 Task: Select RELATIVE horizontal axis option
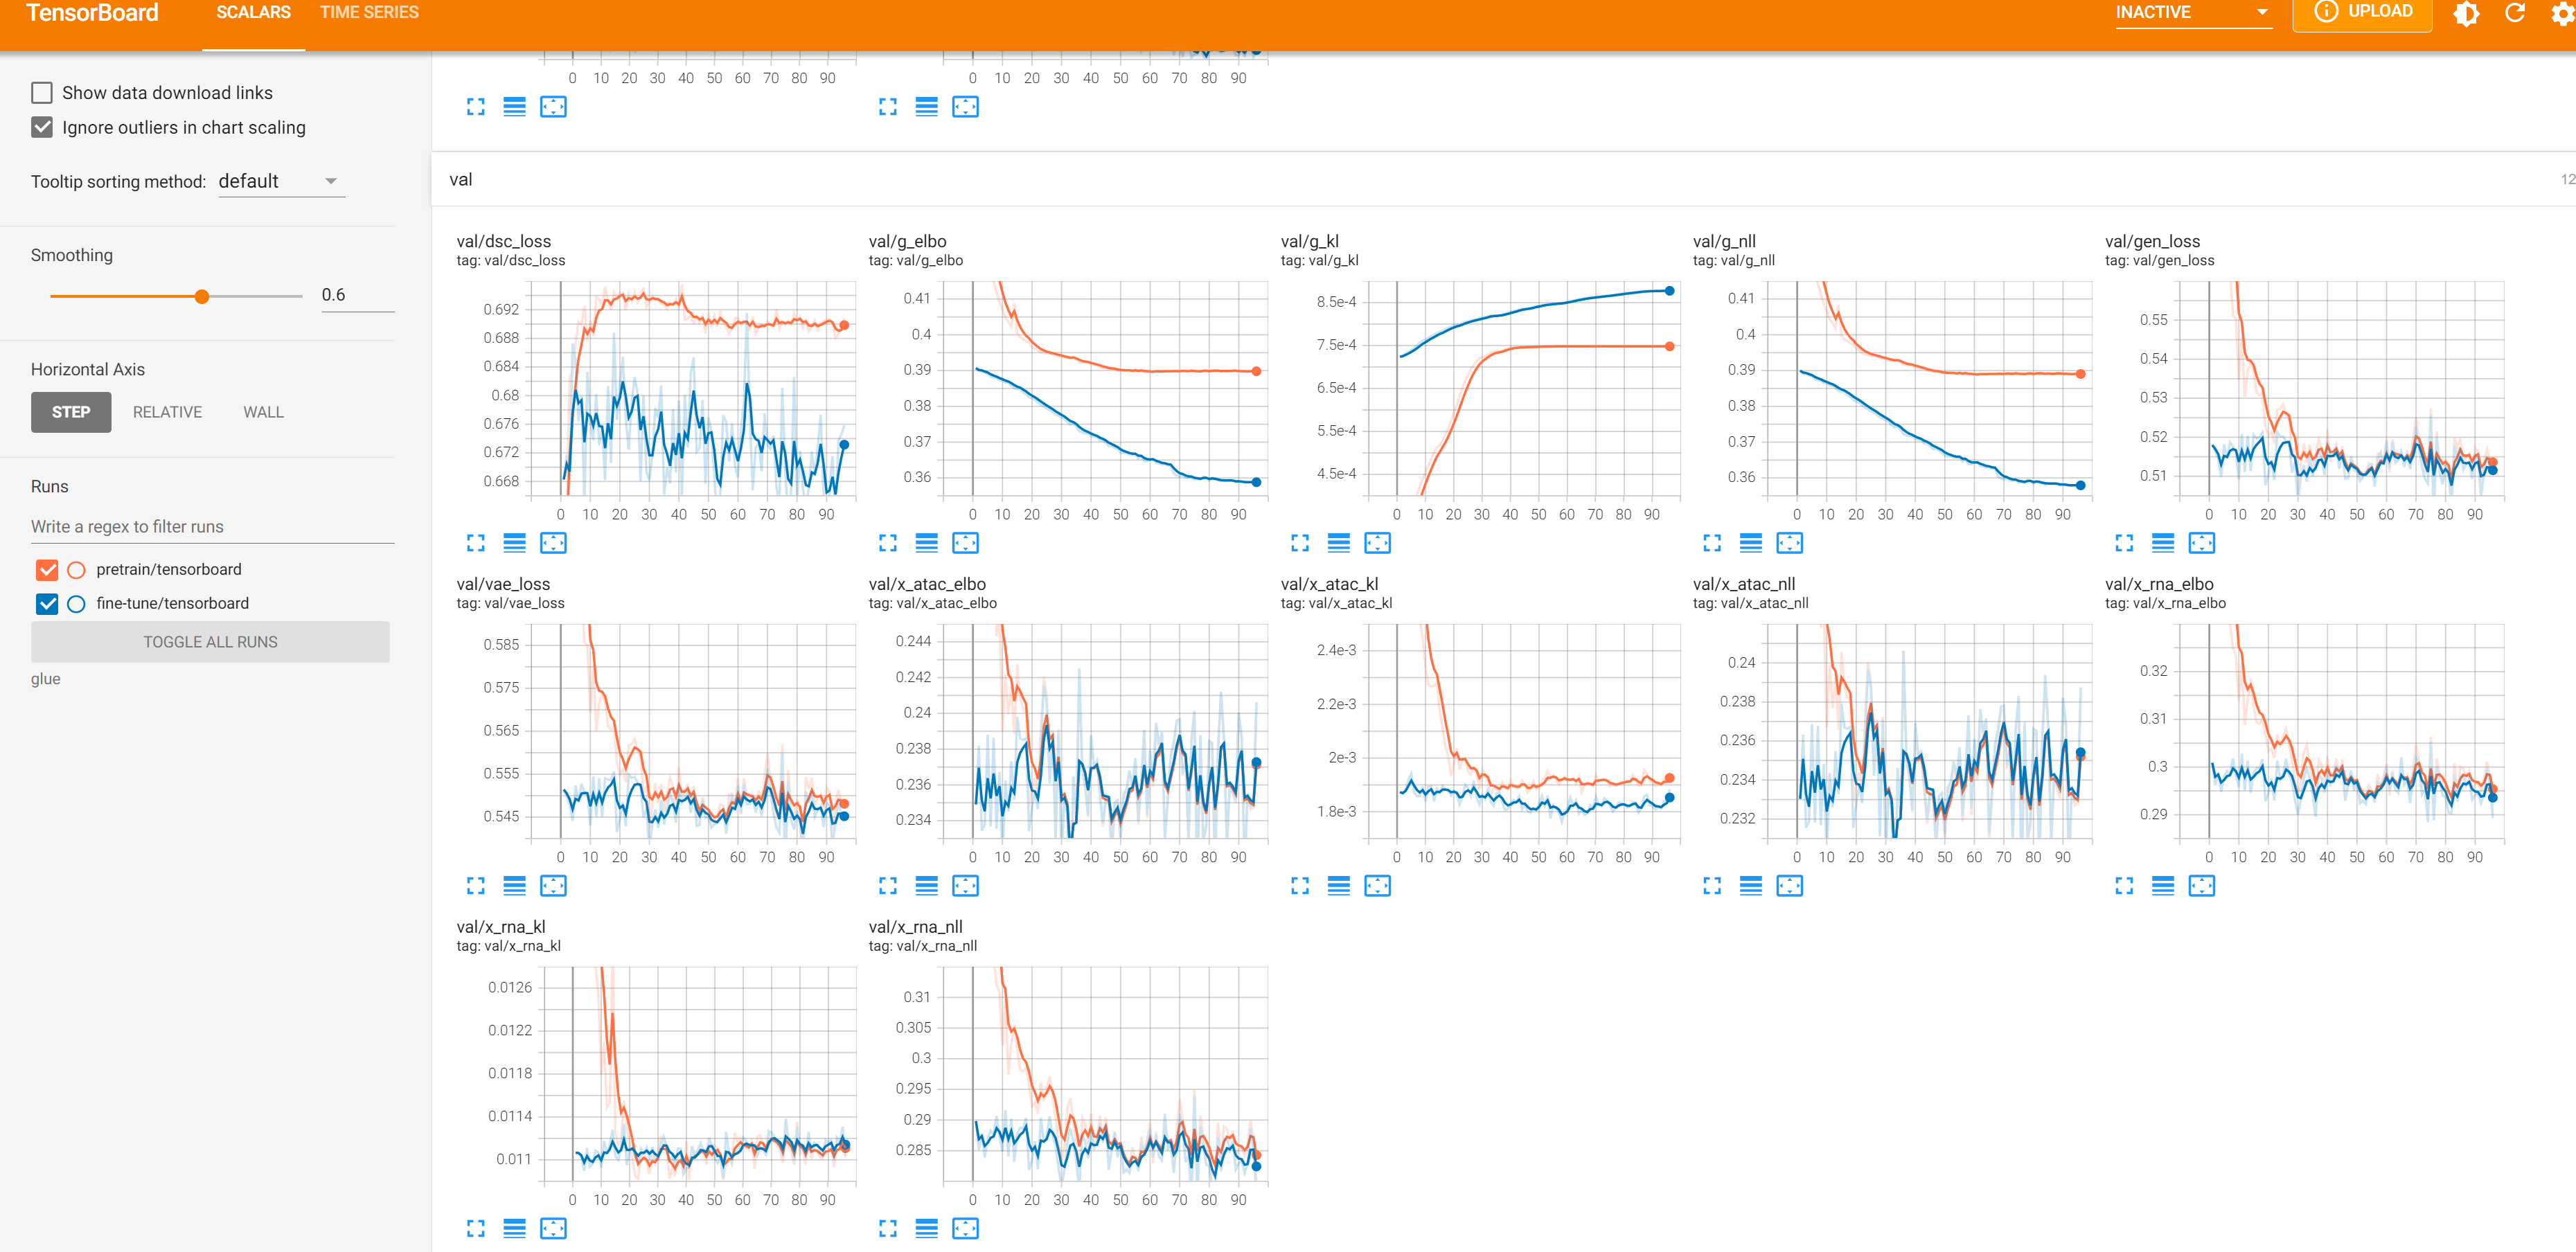[x=167, y=412]
